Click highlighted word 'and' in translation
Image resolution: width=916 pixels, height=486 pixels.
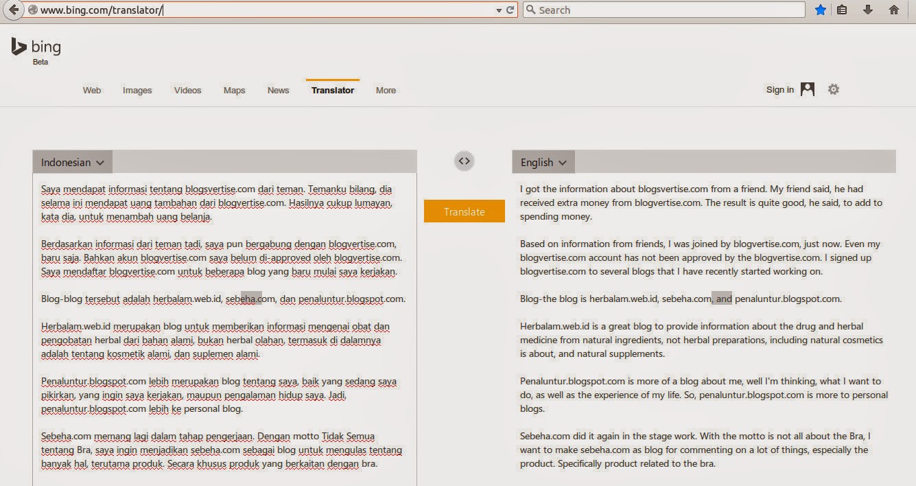724,299
